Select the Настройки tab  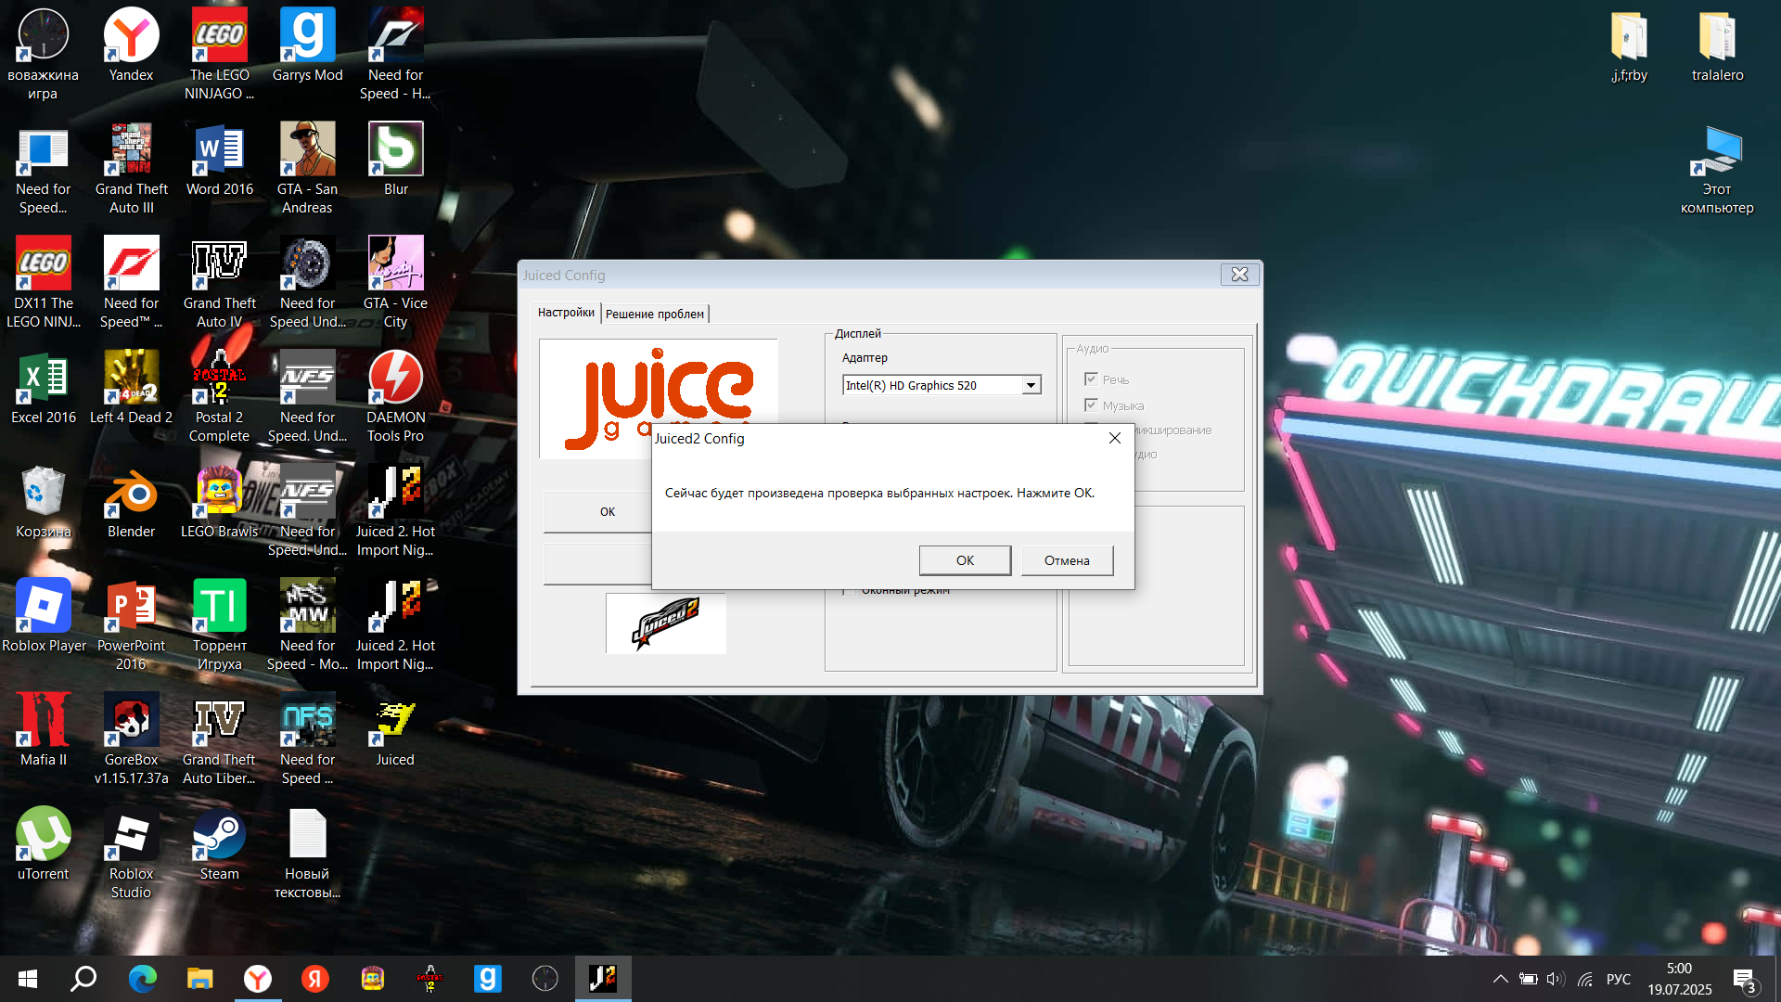coord(566,313)
